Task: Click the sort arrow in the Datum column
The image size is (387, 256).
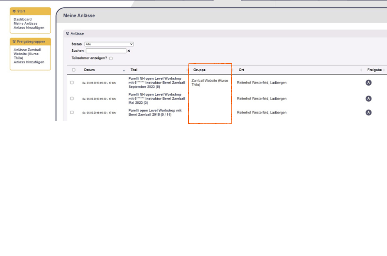Action: pos(124,71)
